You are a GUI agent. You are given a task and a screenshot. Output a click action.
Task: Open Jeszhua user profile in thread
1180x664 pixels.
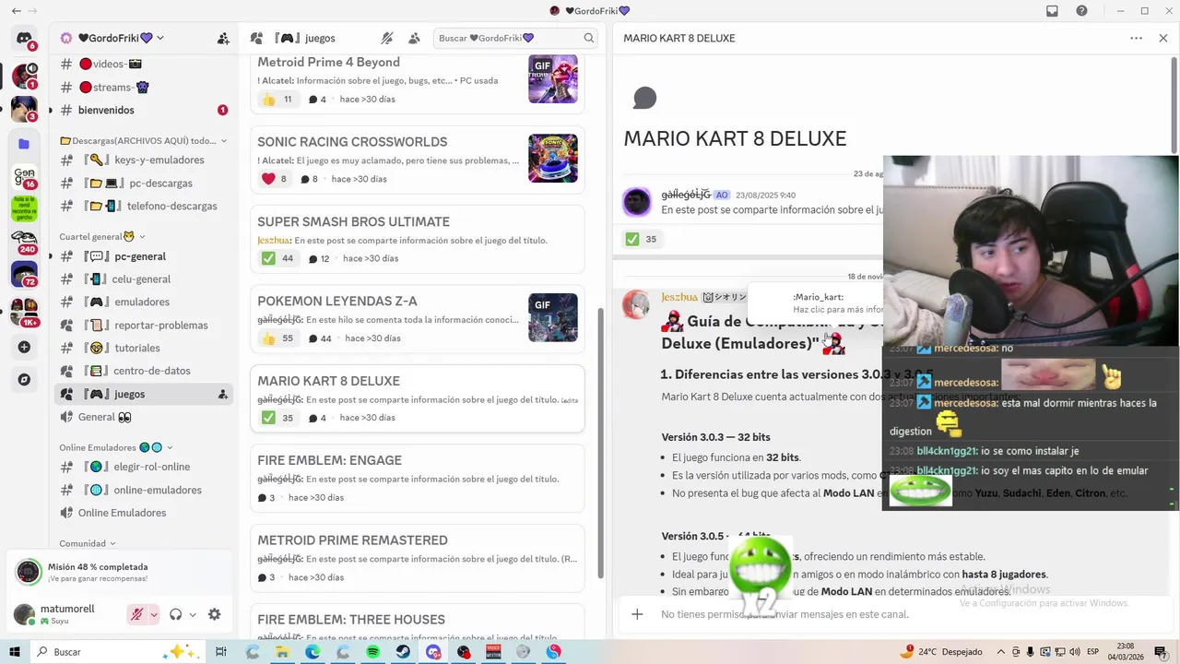[679, 297]
